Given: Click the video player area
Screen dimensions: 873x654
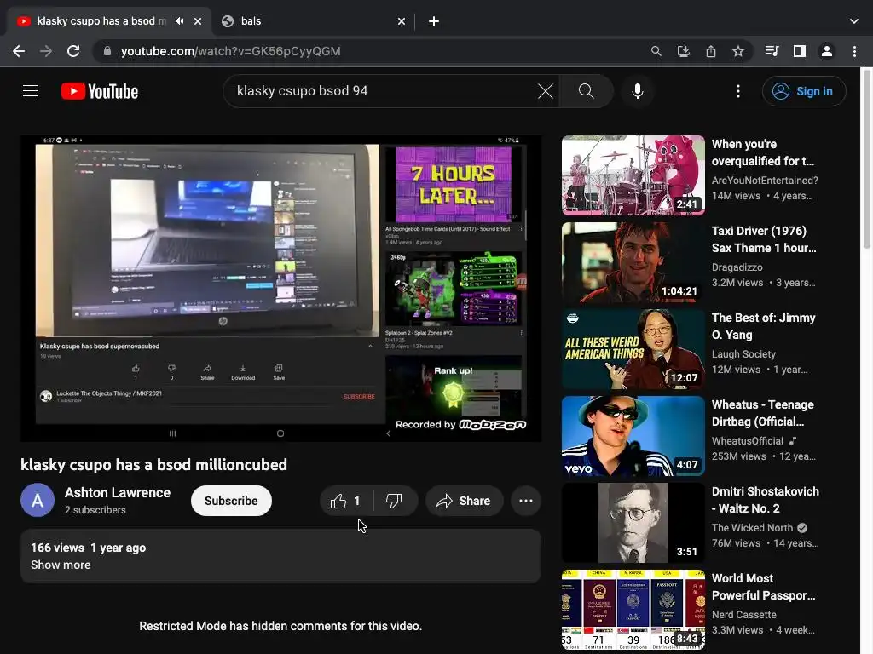Looking at the screenshot, I should [x=280, y=288].
